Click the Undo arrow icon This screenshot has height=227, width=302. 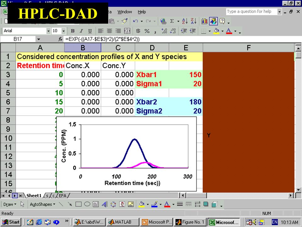click(135, 21)
